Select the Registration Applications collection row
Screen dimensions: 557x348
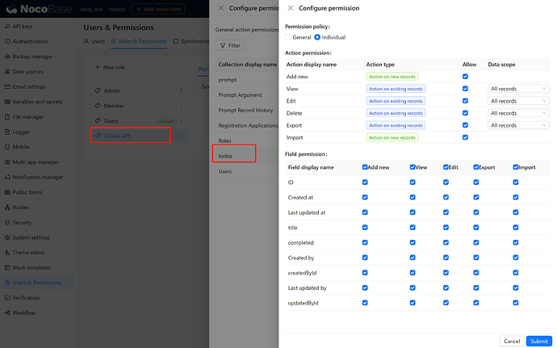248,125
